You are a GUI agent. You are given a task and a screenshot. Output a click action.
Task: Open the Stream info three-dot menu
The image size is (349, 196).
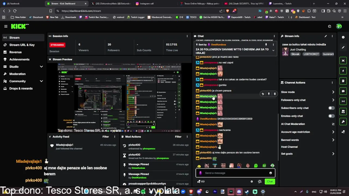332,36
